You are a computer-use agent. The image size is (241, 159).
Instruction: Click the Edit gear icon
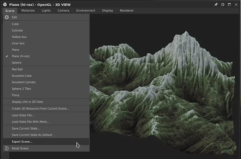click(x=7, y=17)
